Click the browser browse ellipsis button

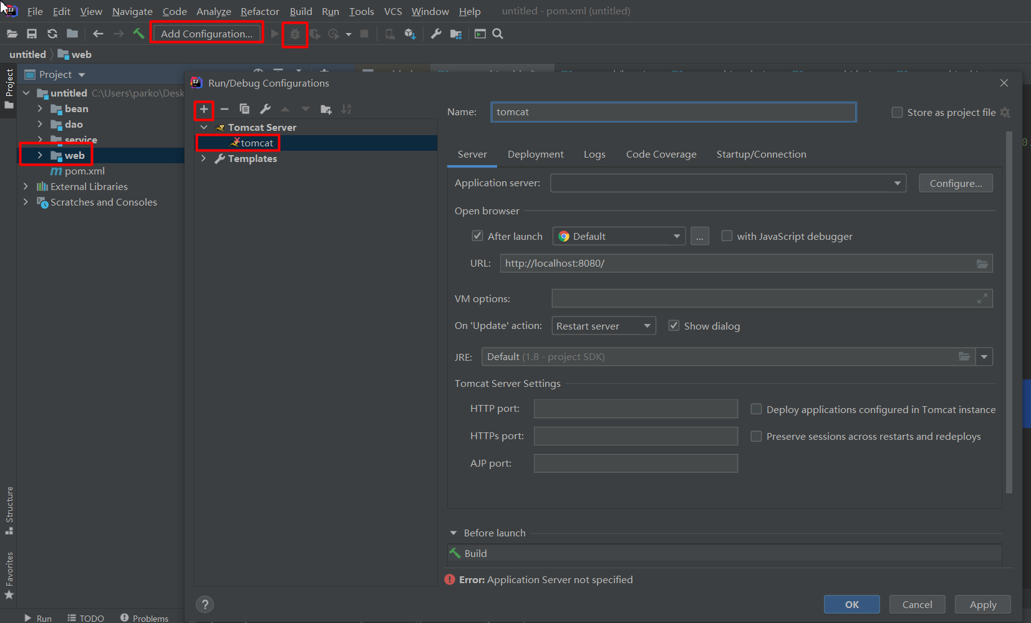[x=700, y=236]
